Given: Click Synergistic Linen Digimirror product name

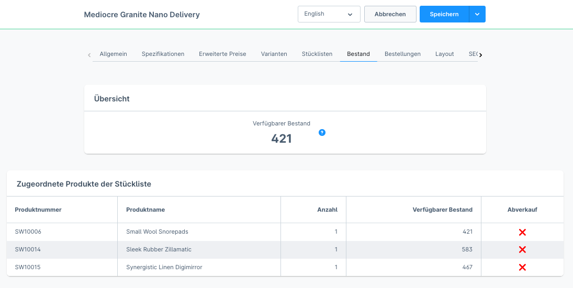Looking at the screenshot, I should tap(164, 267).
